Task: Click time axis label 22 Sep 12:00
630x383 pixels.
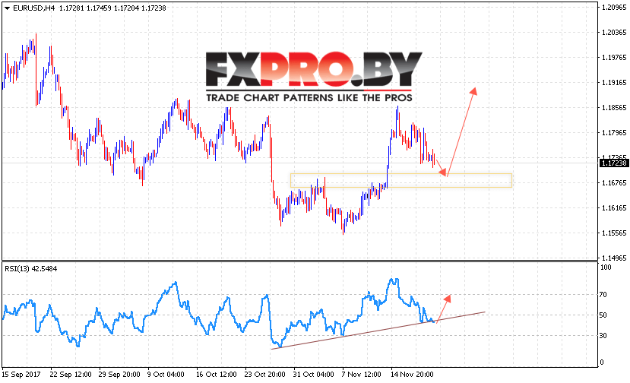Action: coord(71,374)
